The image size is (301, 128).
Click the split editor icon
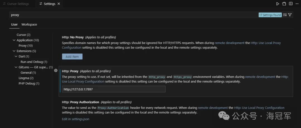point(291,4)
